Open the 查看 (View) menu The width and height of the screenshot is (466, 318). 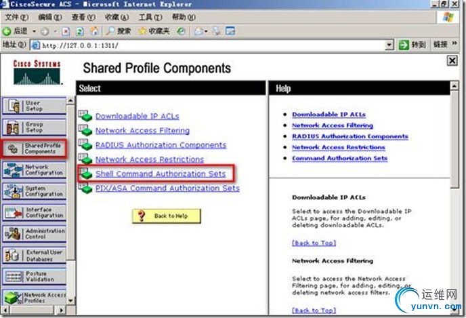pyautogui.click(x=83, y=17)
